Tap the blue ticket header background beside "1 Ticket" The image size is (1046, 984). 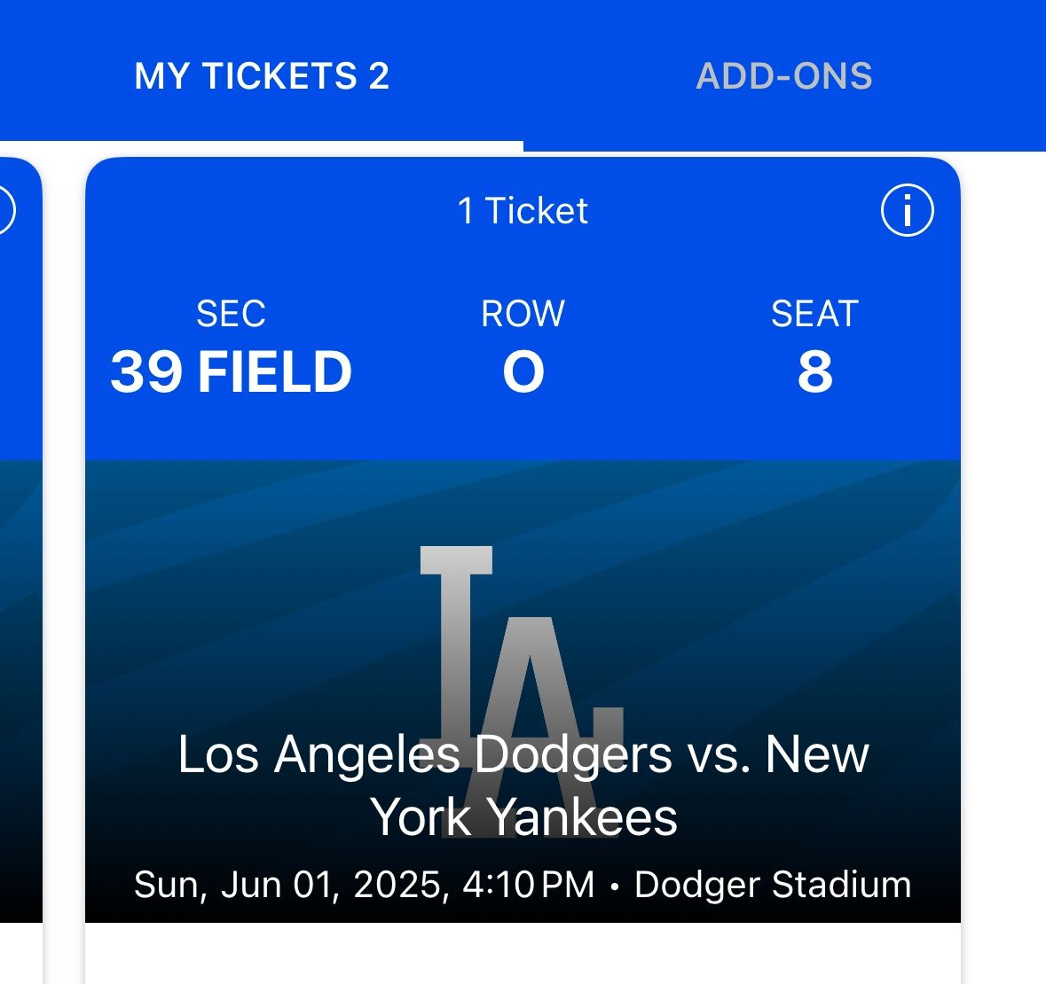tap(266, 211)
